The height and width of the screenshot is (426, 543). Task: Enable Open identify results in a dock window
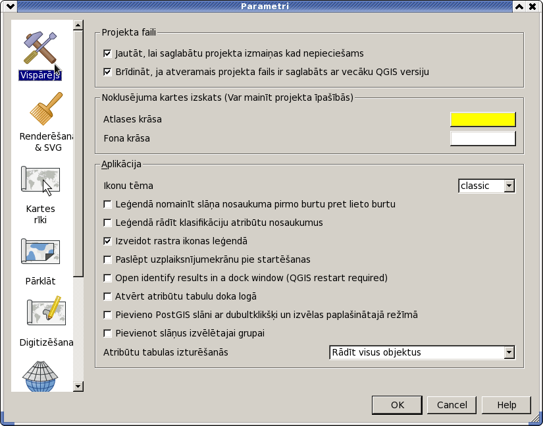click(x=107, y=278)
